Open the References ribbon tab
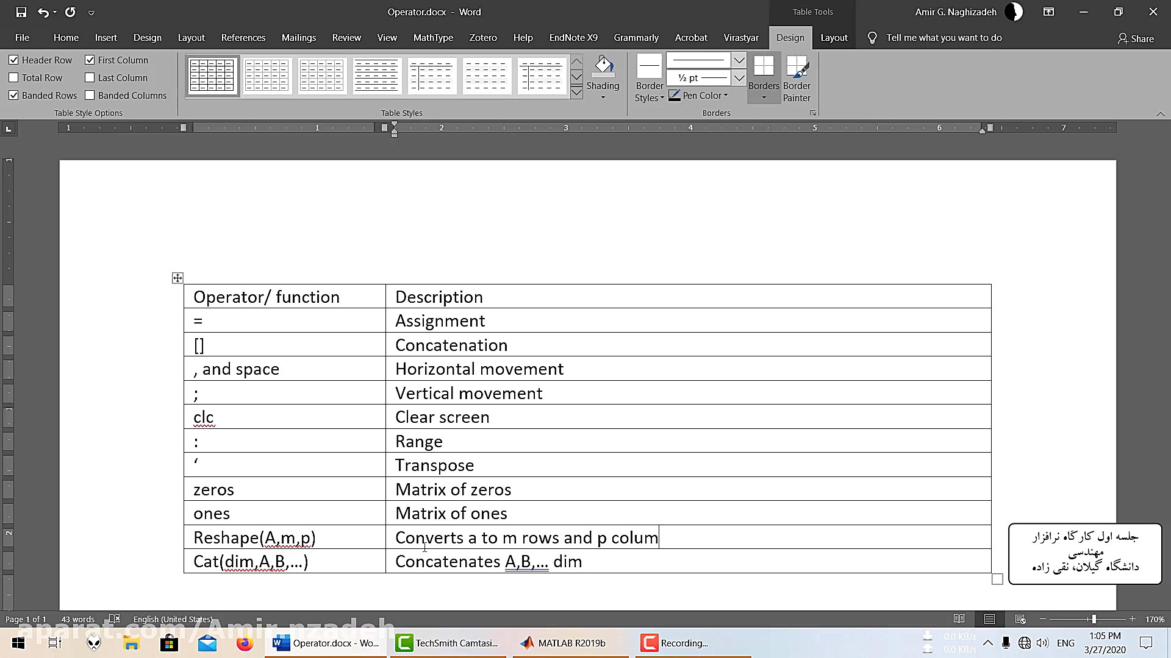This screenshot has height=658, width=1171. [x=243, y=38]
